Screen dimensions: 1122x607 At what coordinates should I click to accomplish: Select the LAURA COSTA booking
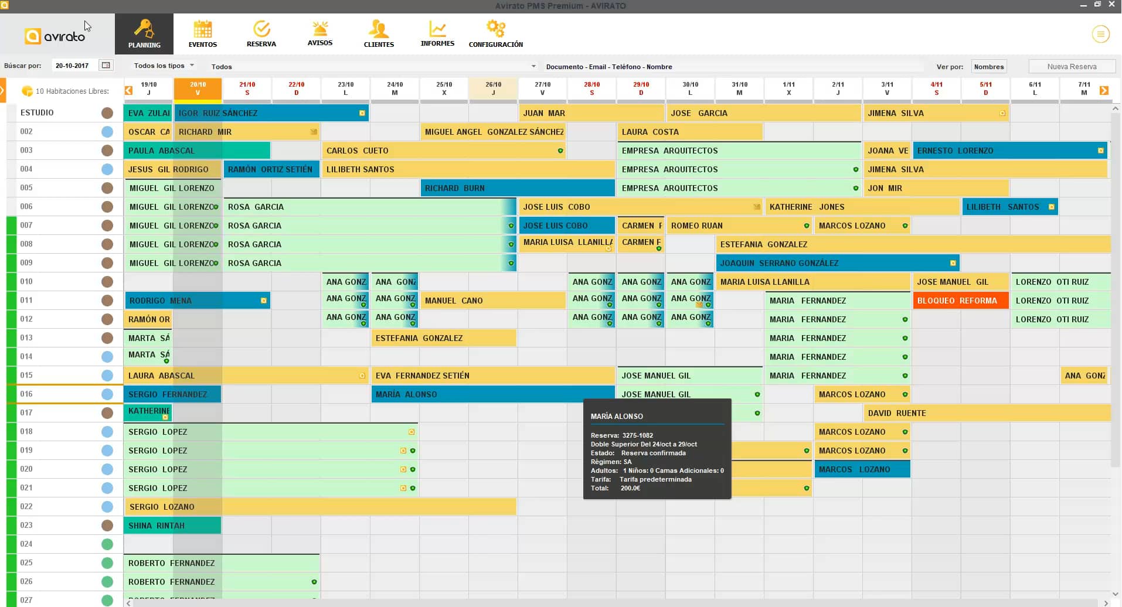click(x=690, y=132)
